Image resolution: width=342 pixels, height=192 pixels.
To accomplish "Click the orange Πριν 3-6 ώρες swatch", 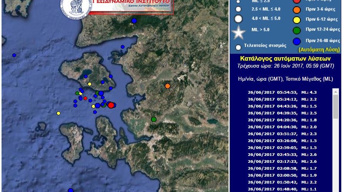I will click(x=297, y=10).
